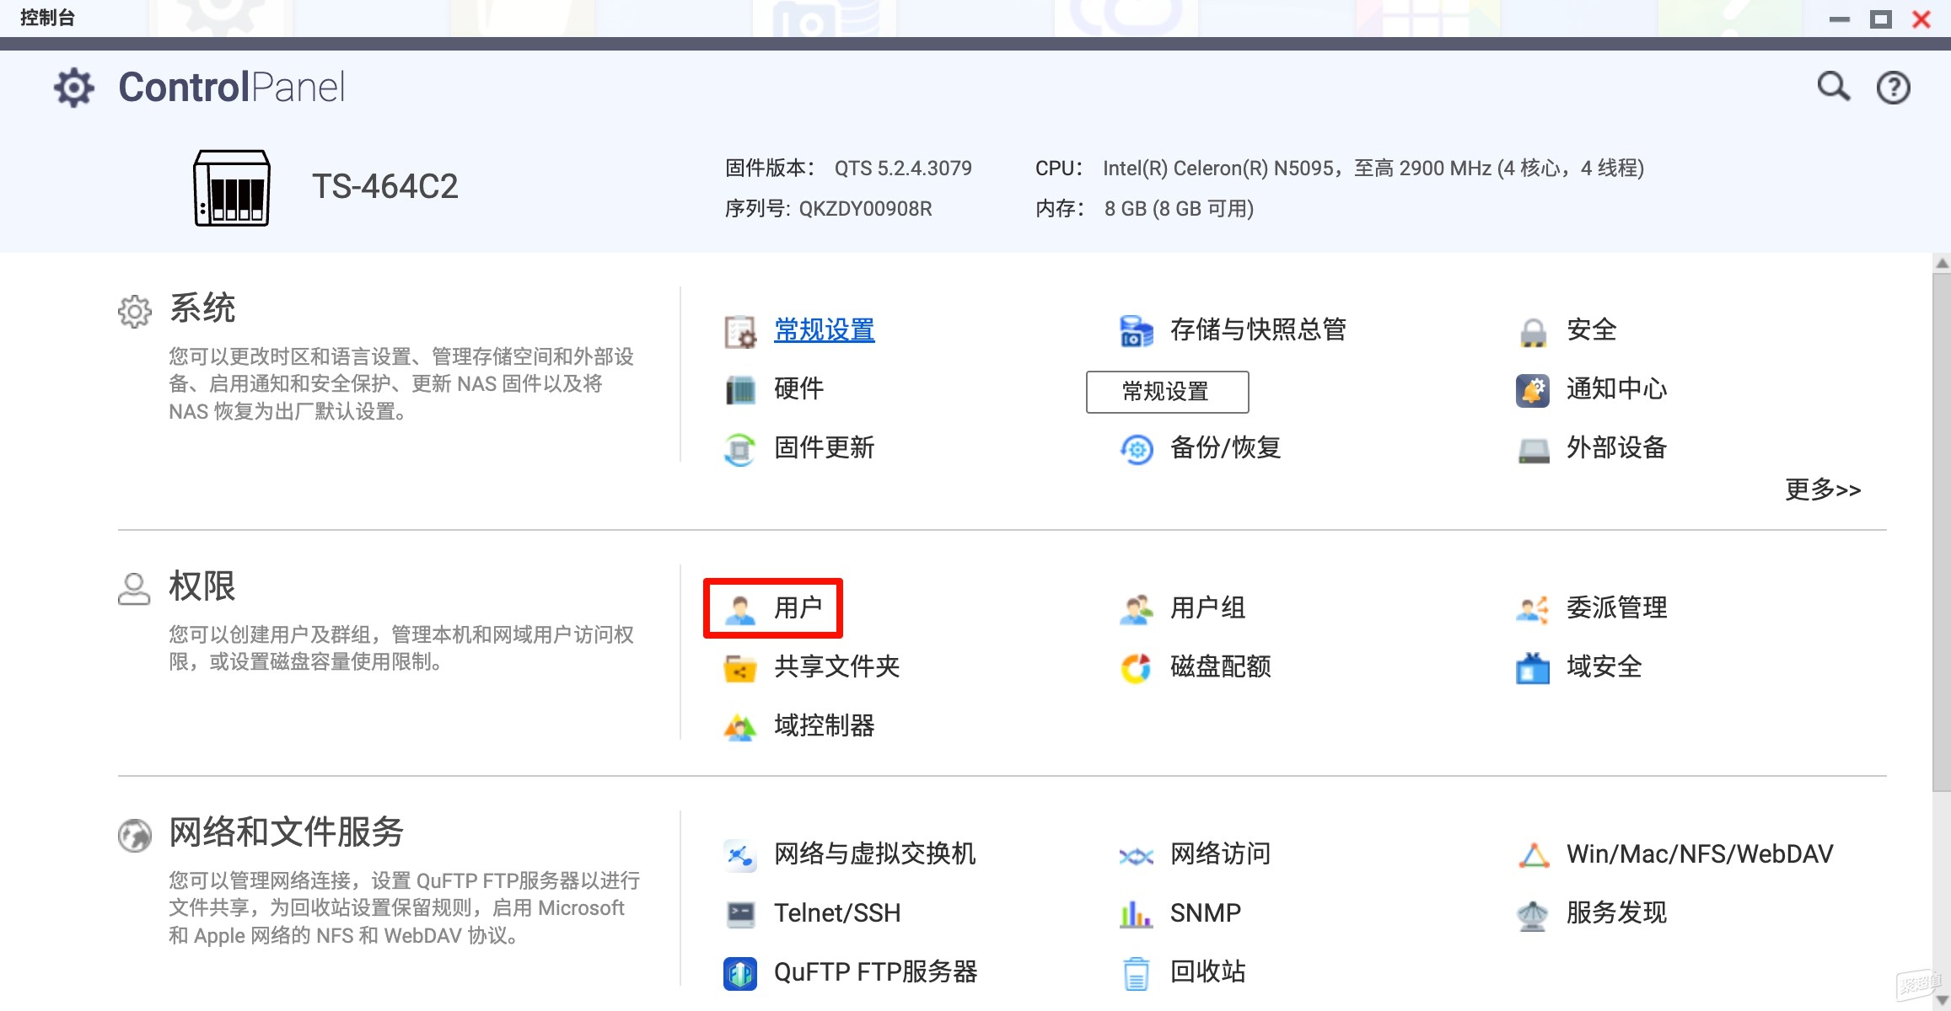Open the 网络与虚拟交换机 icon
Screen dimensions: 1951x1011
[740, 855]
